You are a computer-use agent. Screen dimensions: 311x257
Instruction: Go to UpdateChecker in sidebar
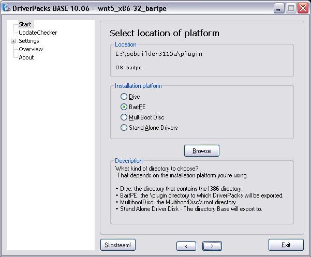pos(38,33)
